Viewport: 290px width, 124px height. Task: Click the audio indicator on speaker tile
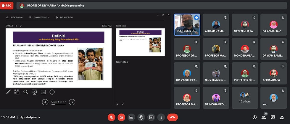click(x=196, y=18)
